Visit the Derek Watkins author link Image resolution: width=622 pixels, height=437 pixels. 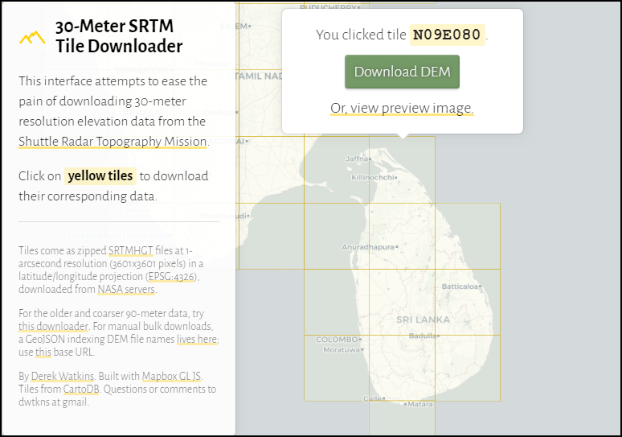point(63,377)
